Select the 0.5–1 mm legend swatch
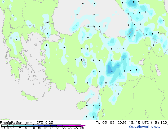Image resolution: width=168 pixels, height=129 pixels. click(x=11, y=126)
